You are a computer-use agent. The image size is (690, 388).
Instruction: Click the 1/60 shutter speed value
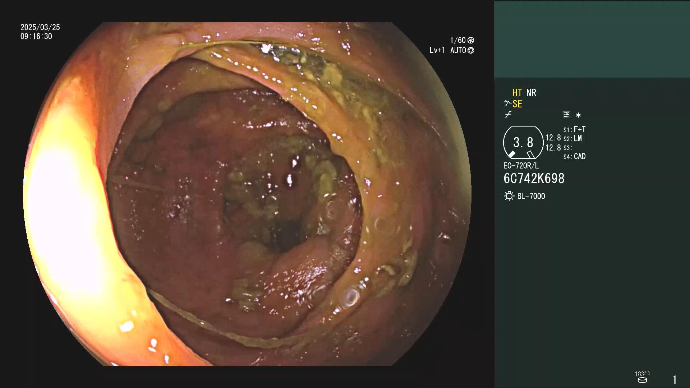pyautogui.click(x=458, y=40)
